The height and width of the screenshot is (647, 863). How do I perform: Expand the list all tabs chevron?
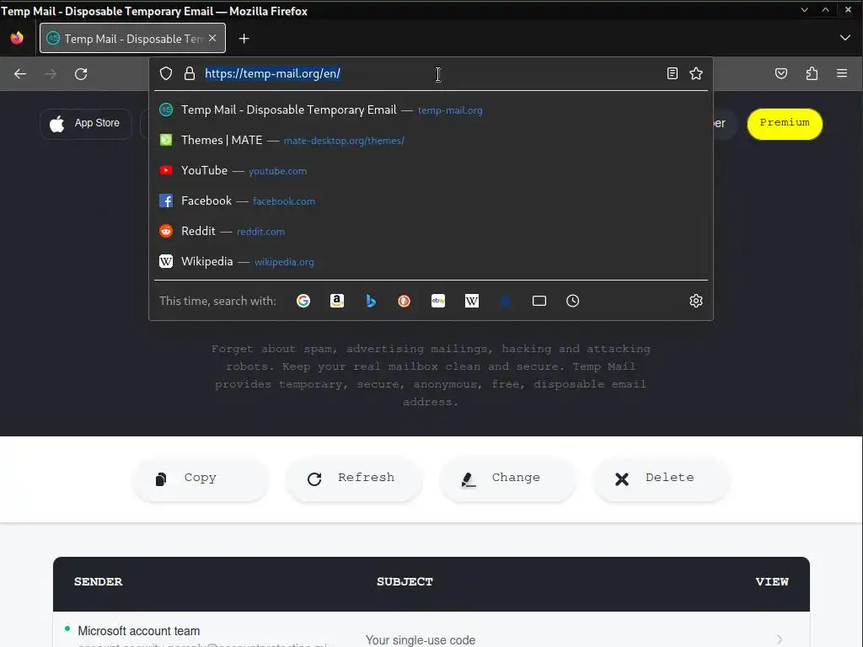point(845,38)
